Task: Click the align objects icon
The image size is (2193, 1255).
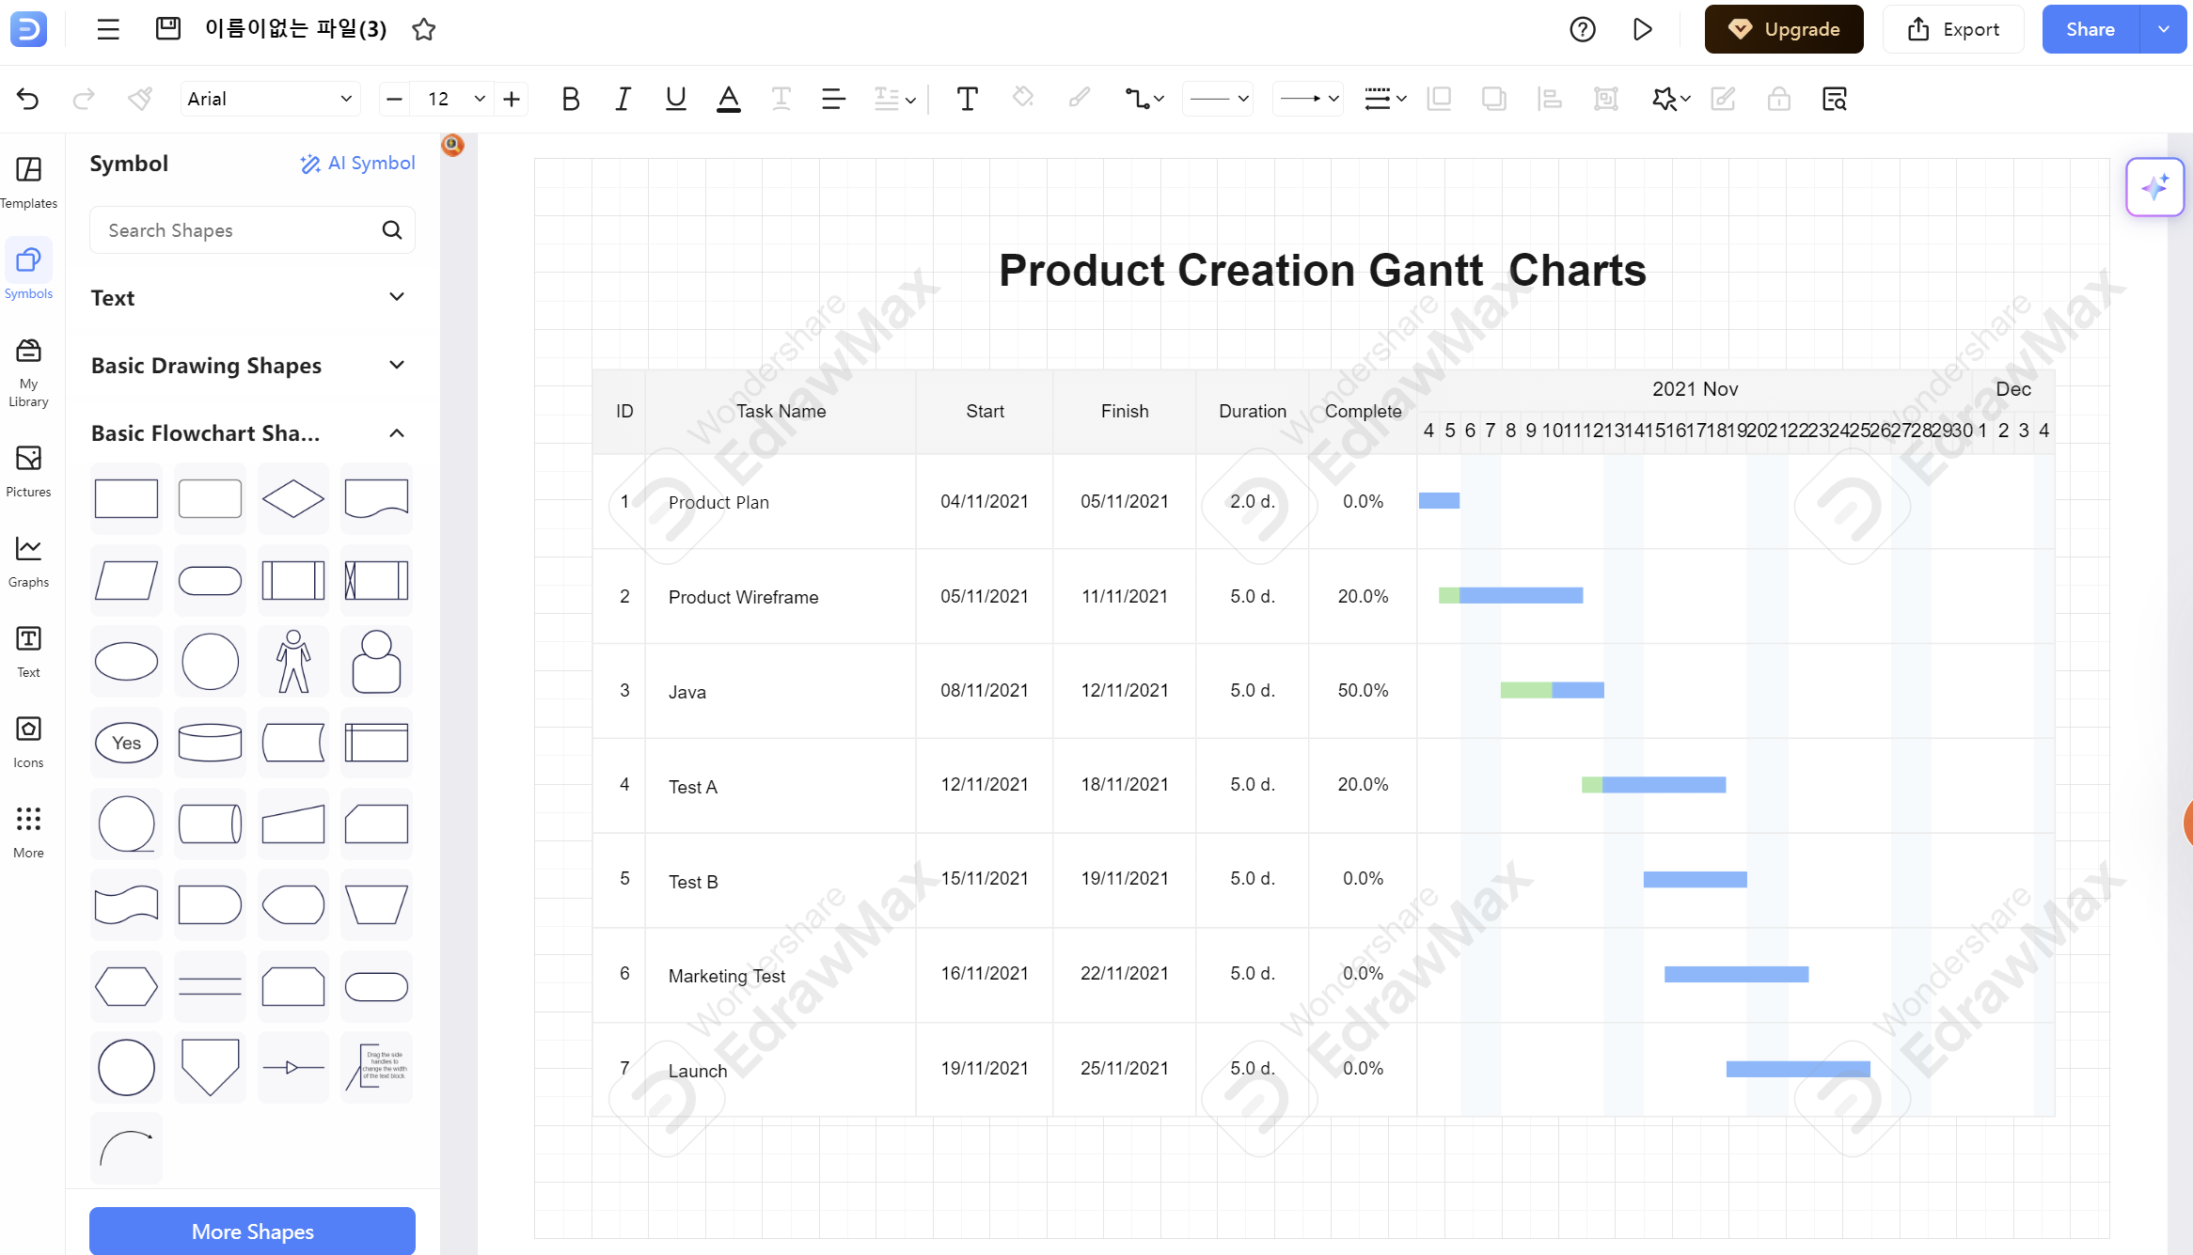Action: (x=1549, y=99)
